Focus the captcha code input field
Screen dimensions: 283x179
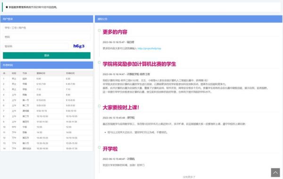pyautogui.click(x=36, y=46)
